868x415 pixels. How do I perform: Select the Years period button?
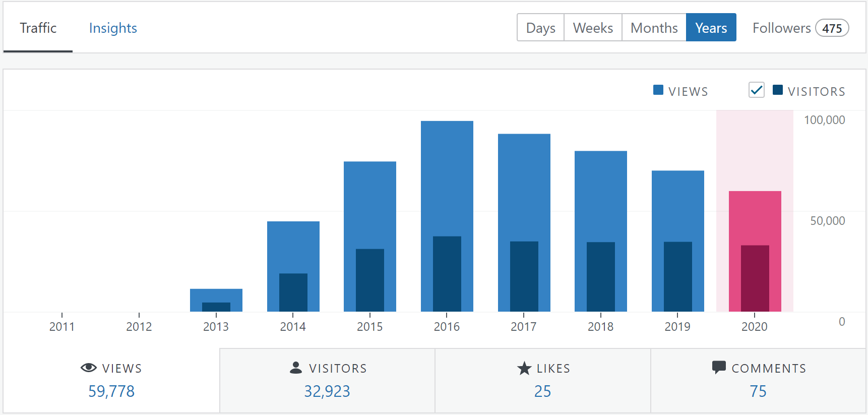(x=711, y=28)
